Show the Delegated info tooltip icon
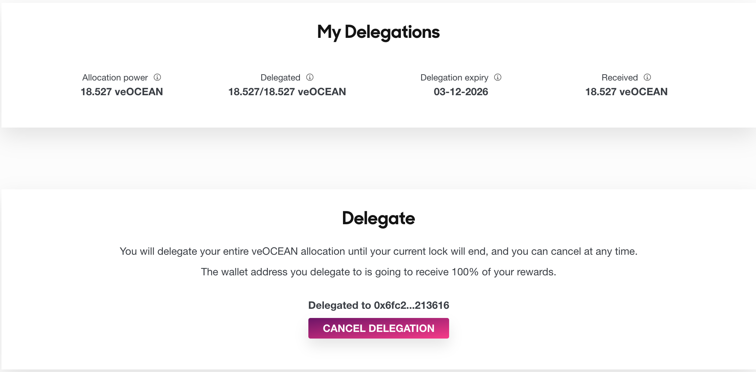The image size is (756, 372). 310,77
